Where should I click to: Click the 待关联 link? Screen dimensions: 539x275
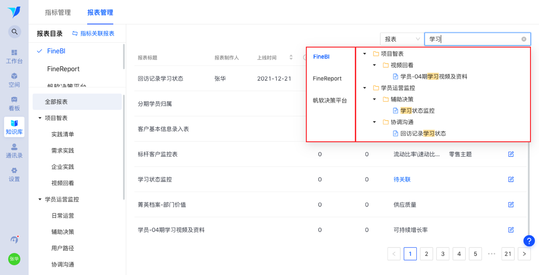pos(402,179)
